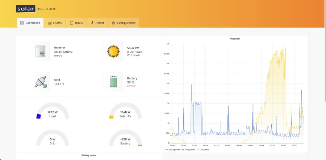Toggle PV power series in chart legend
This screenshot has width=326, height=160.
click(x=203, y=150)
